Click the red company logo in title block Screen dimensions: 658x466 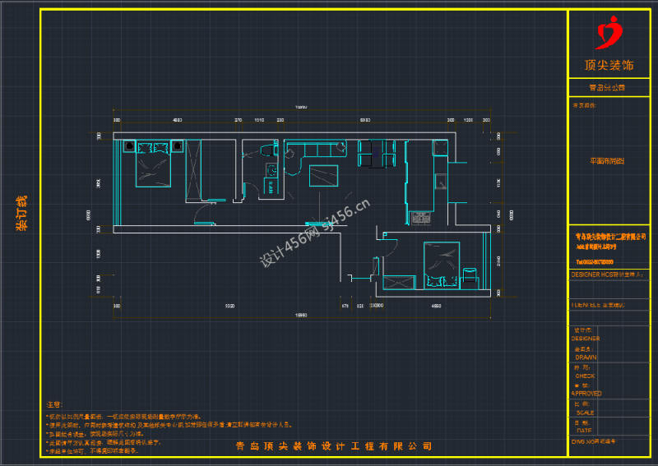[x=609, y=34]
